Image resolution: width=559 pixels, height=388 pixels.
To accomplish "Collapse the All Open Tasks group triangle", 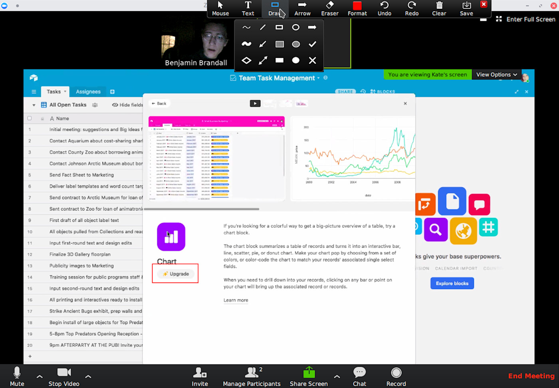I will tap(34, 105).
